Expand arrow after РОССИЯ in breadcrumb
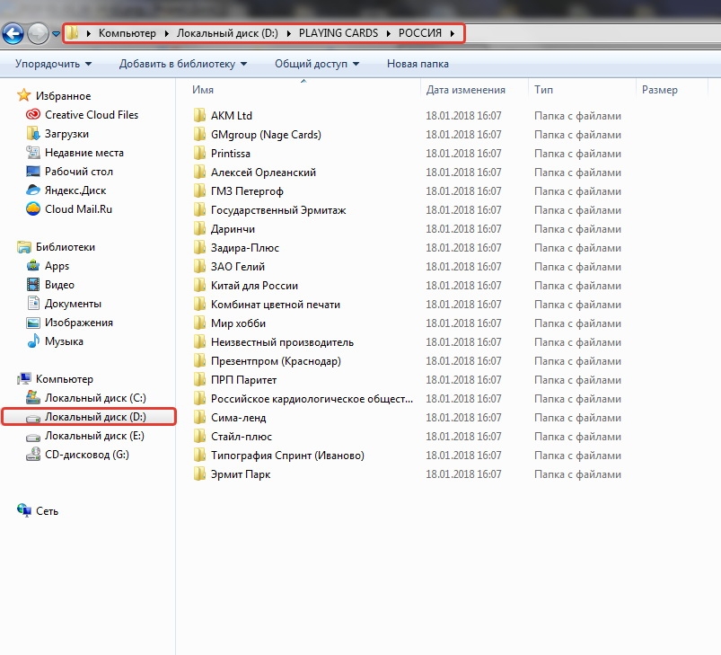721x655 pixels. click(453, 33)
